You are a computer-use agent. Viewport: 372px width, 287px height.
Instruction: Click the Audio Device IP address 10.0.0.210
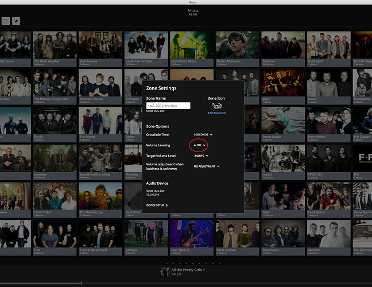pos(153,195)
